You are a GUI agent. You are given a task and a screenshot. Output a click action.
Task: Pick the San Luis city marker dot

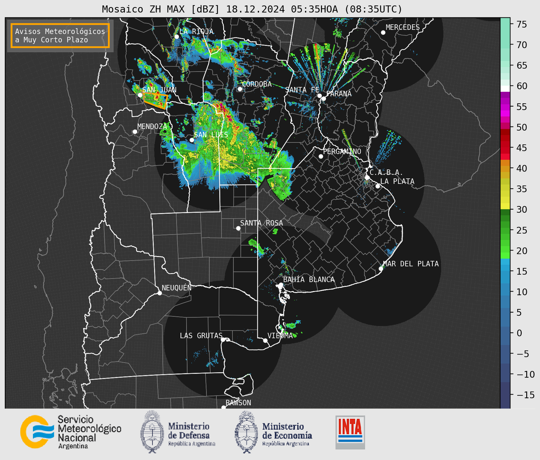coord(192,140)
